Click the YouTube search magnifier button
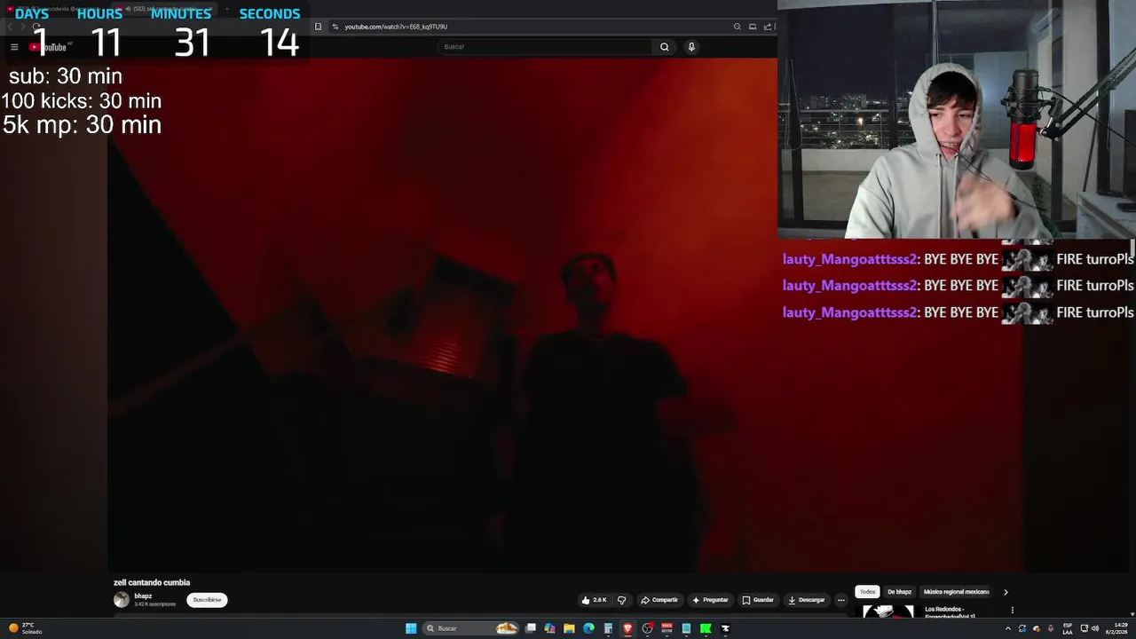Viewport: 1136px width, 639px height. click(x=664, y=47)
